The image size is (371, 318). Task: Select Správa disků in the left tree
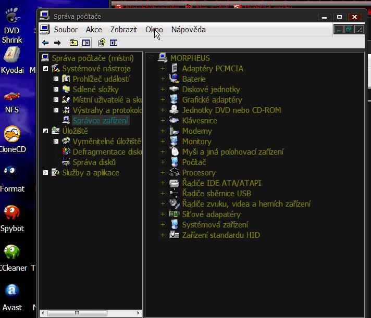(94, 162)
